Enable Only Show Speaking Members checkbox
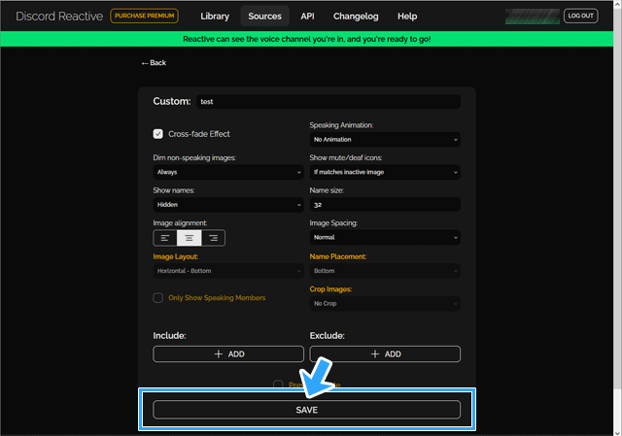 pyautogui.click(x=158, y=298)
